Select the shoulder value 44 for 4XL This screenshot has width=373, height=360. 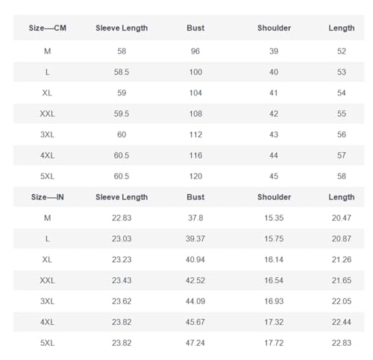pos(274,155)
